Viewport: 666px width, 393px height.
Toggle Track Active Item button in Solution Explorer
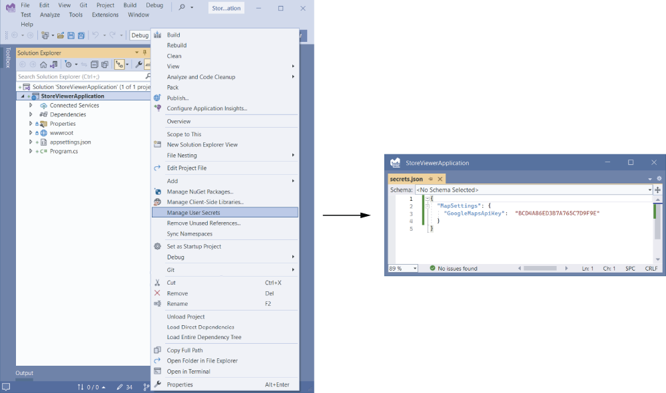coord(119,65)
